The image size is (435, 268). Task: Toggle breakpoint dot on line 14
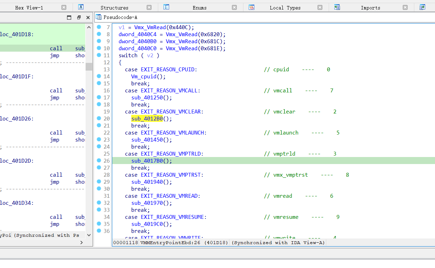pyautogui.click(x=99, y=76)
